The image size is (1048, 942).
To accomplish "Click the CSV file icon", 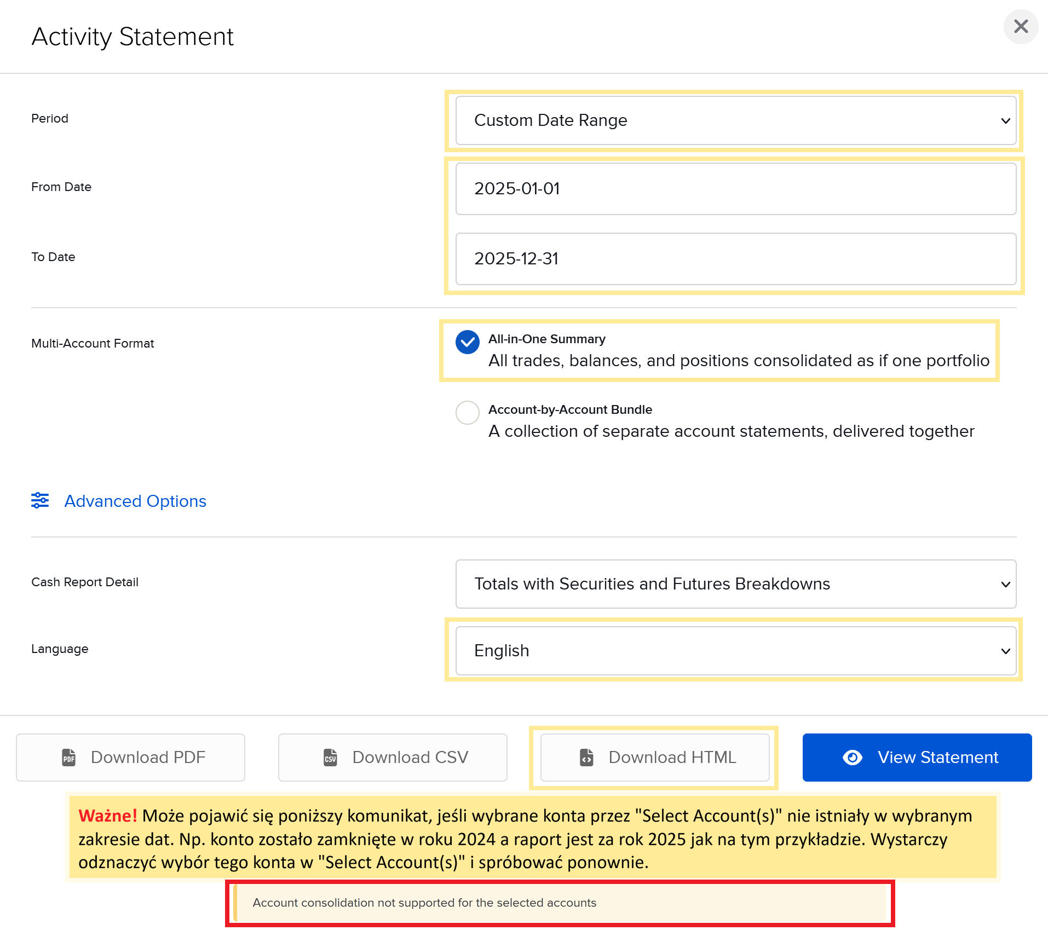I will coord(331,758).
